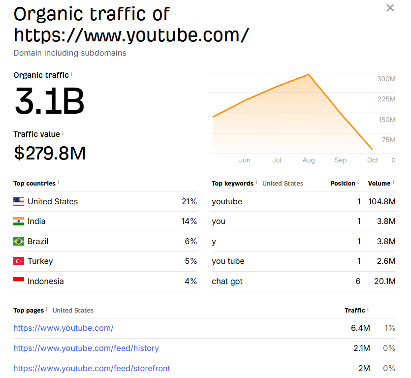
Task: Click info icon beside Traffic column header
Action: (368, 310)
